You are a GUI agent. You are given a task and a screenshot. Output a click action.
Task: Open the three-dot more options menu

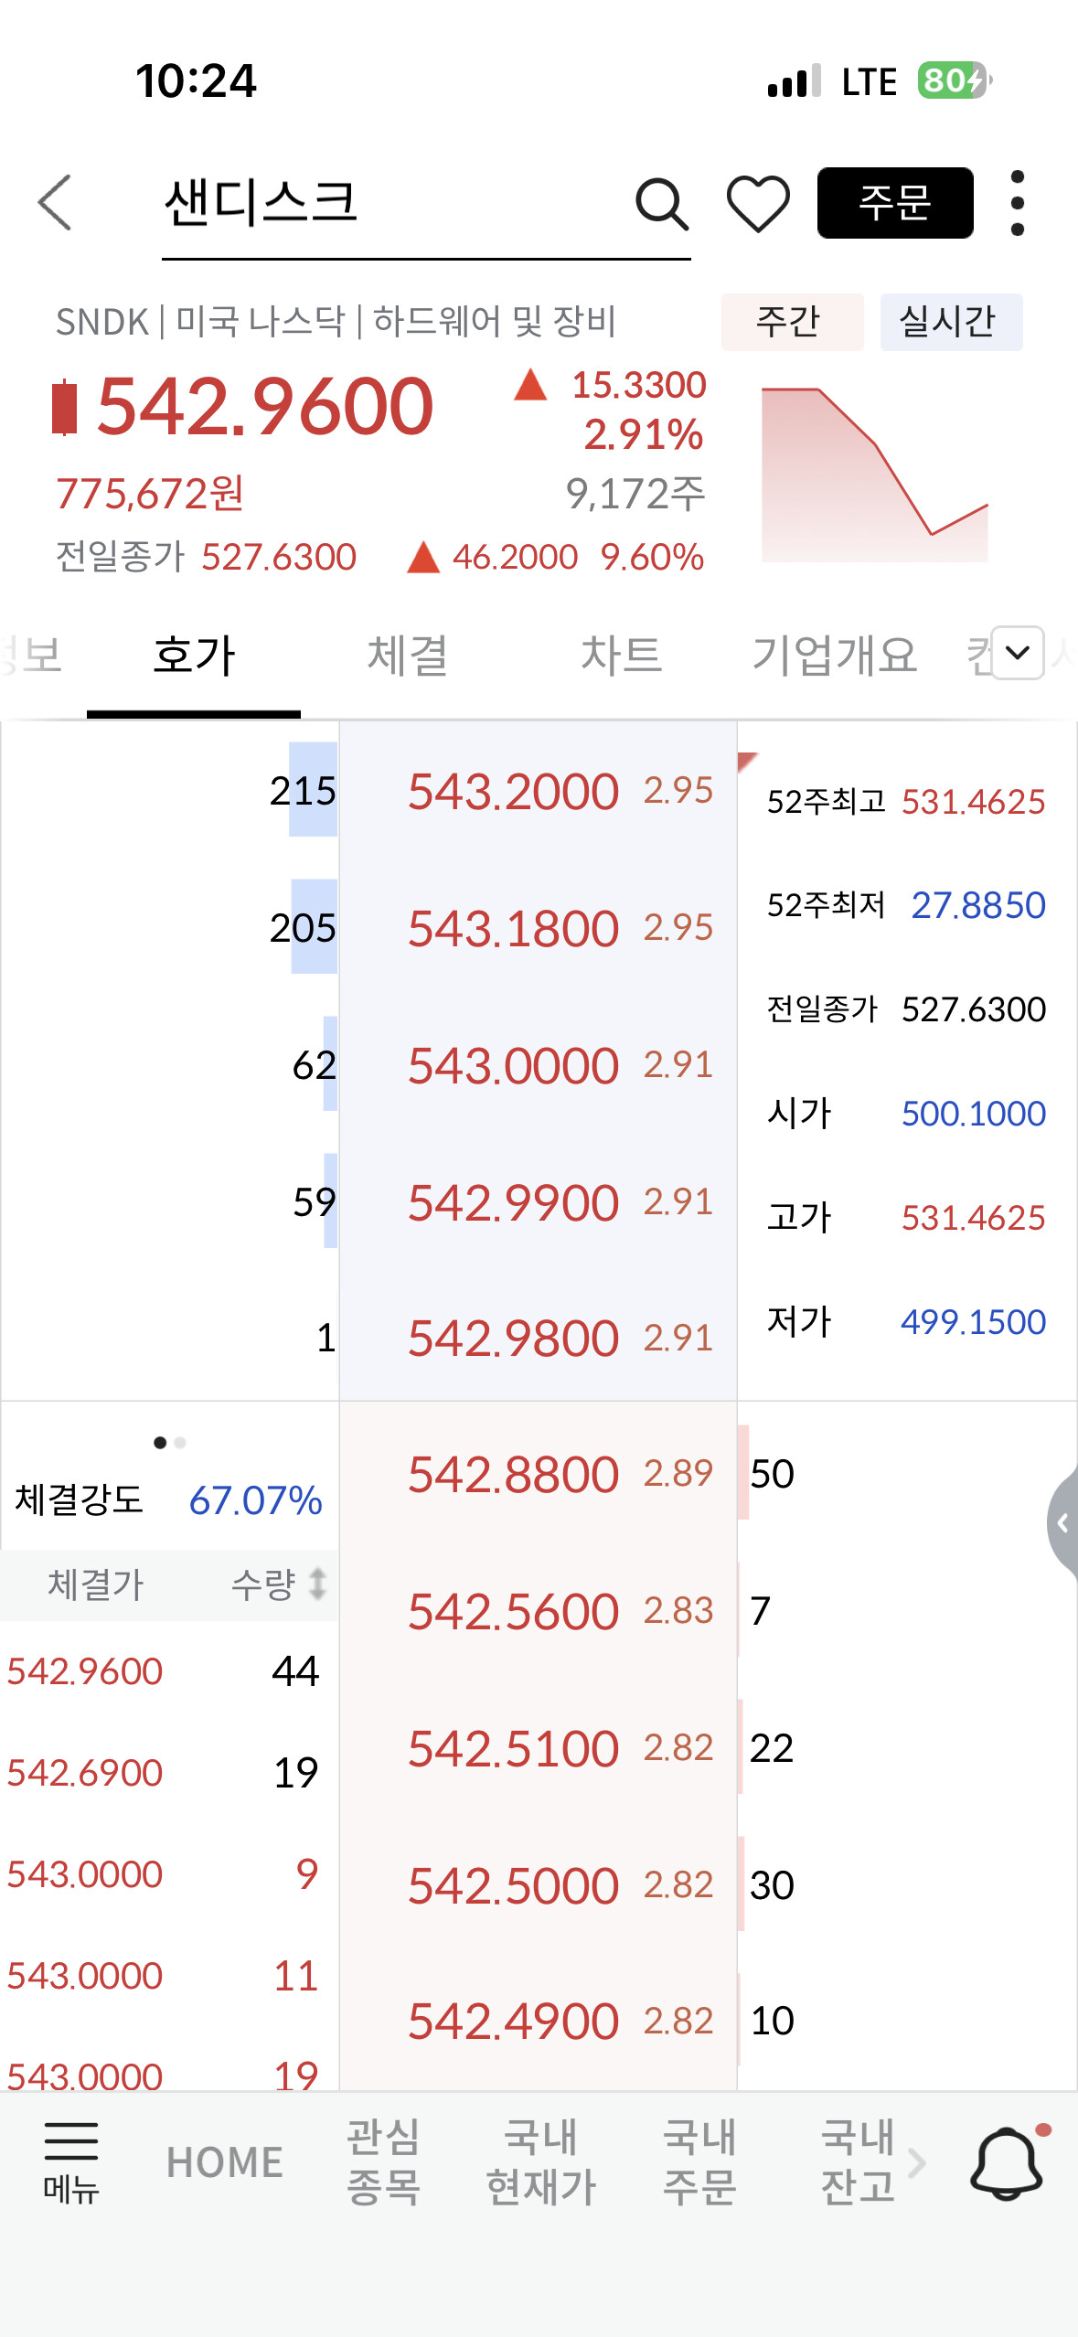(1017, 203)
